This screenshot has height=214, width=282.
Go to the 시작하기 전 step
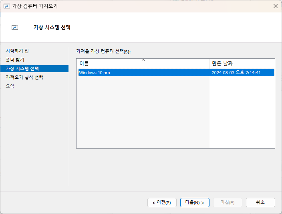coord(17,51)
